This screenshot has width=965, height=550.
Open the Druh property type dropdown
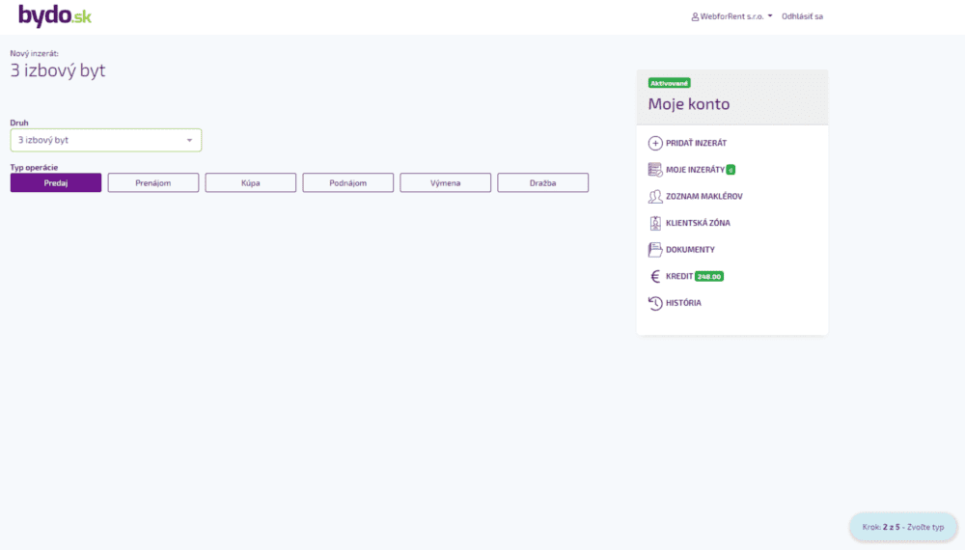pos(105,140)
